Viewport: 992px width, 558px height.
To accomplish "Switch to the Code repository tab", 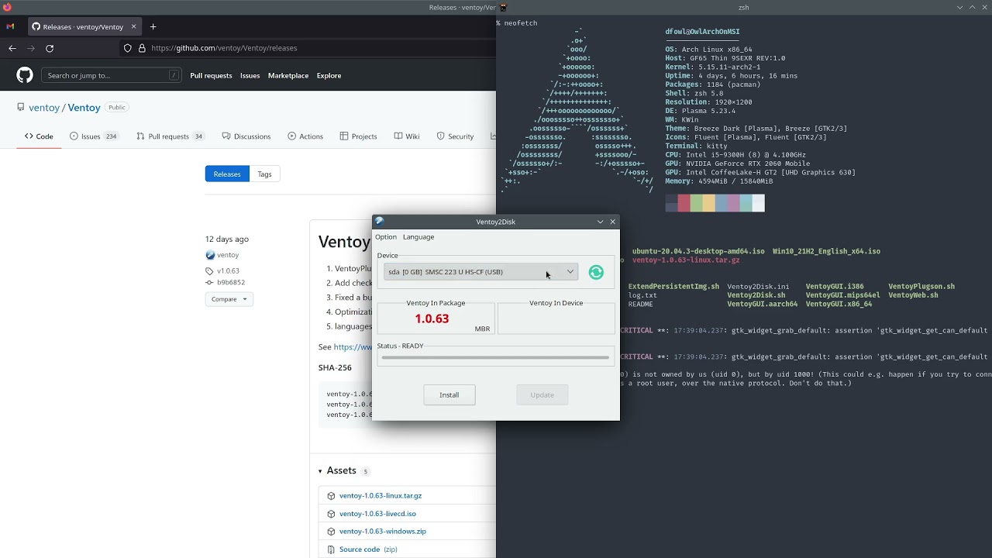I will point(39,136).
